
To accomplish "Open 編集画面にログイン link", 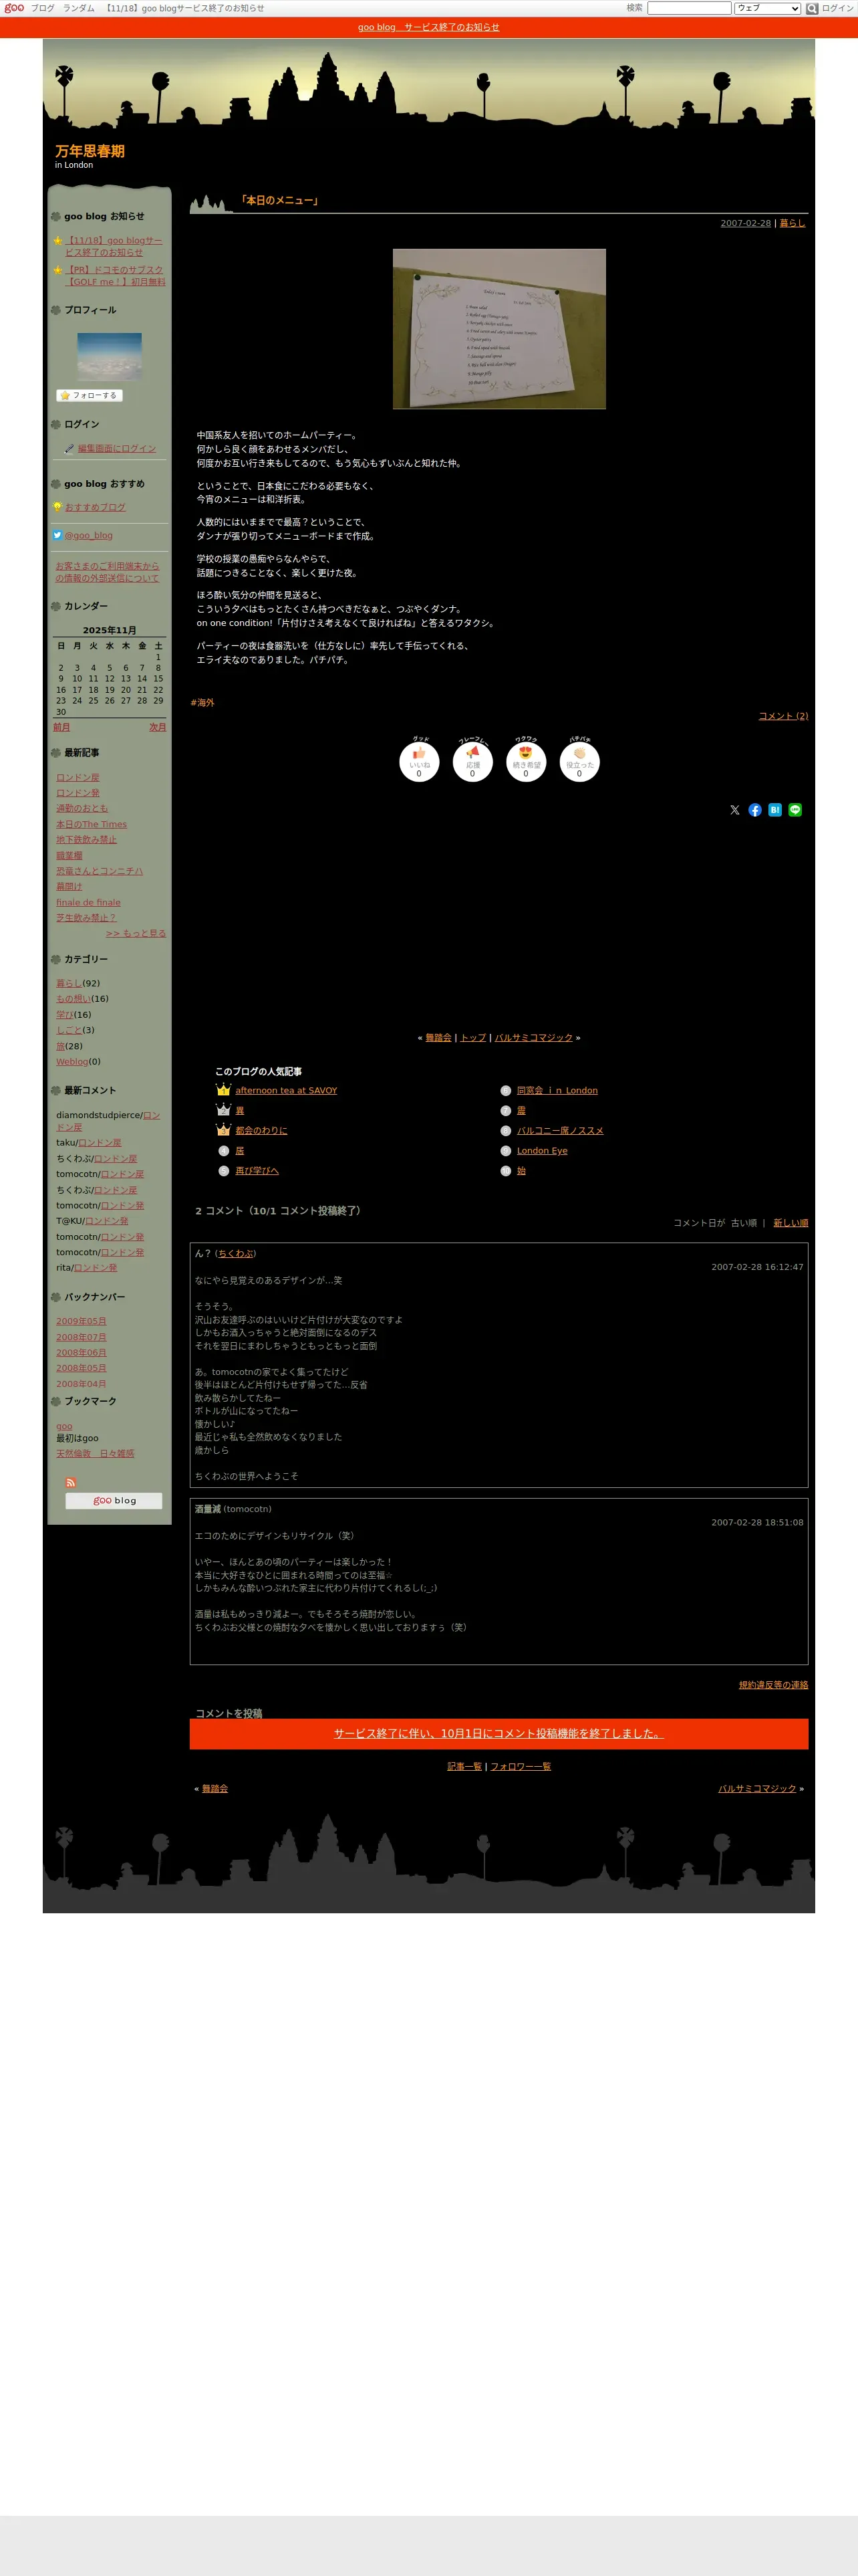I will (x=117, y=449).
